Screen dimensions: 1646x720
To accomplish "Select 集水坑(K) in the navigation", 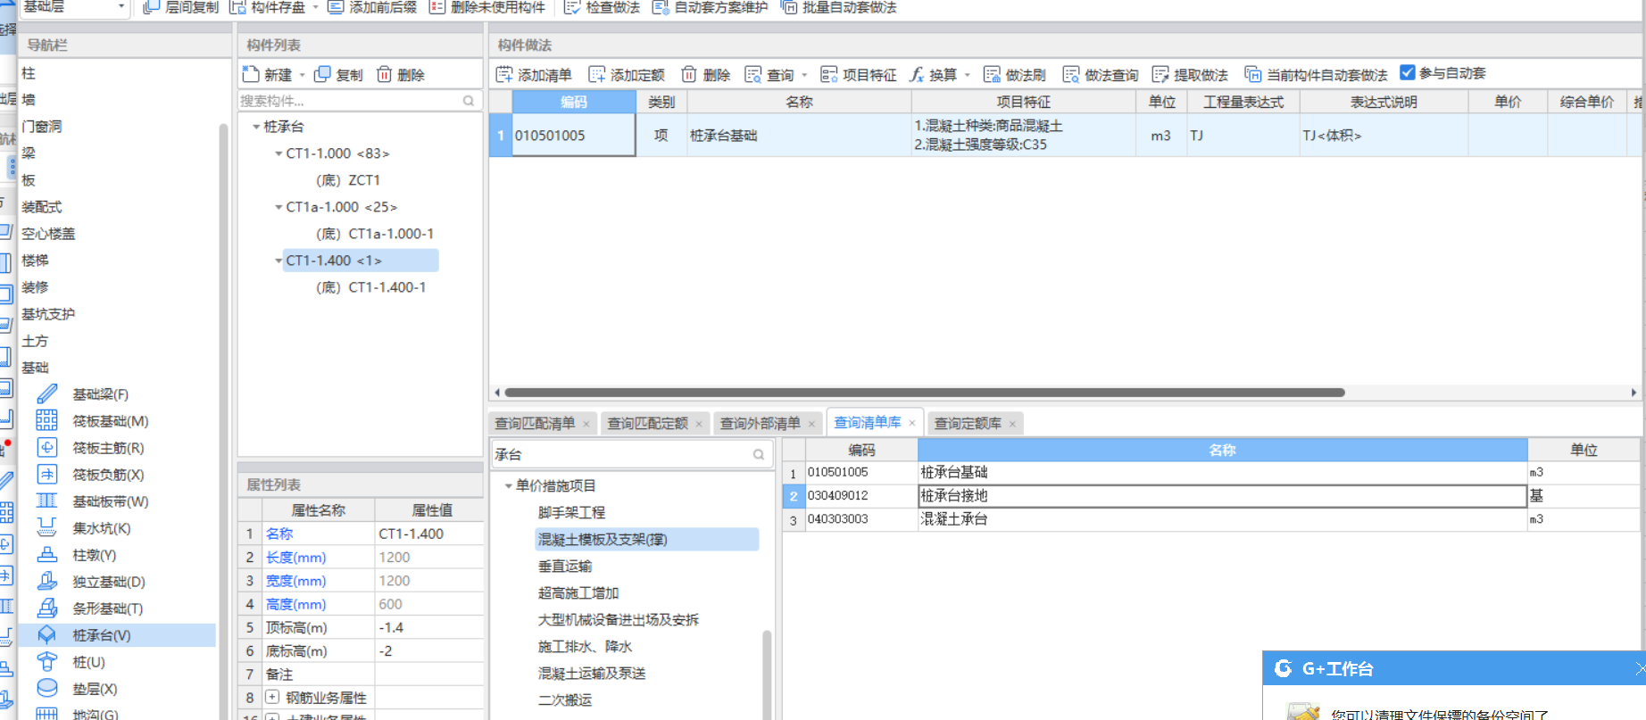I will [101, 528].
